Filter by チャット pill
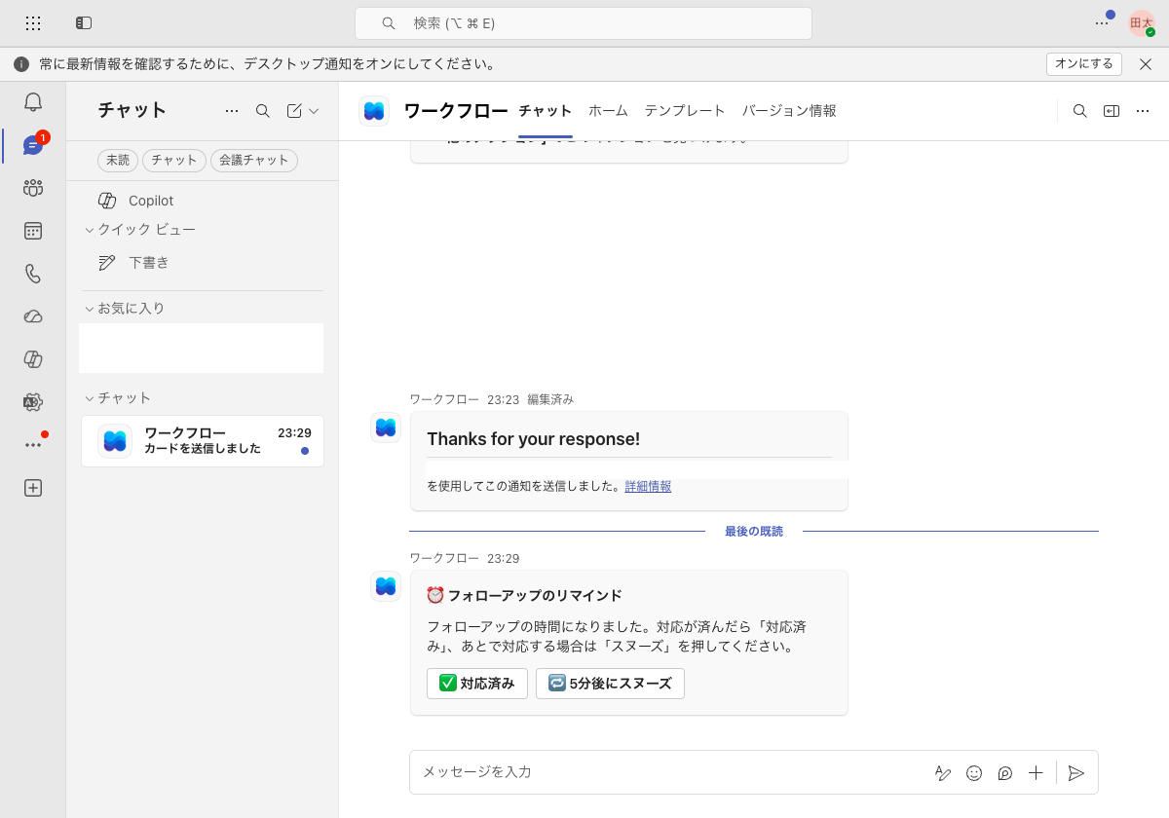 pyautogui.click(x=174, y=161)
